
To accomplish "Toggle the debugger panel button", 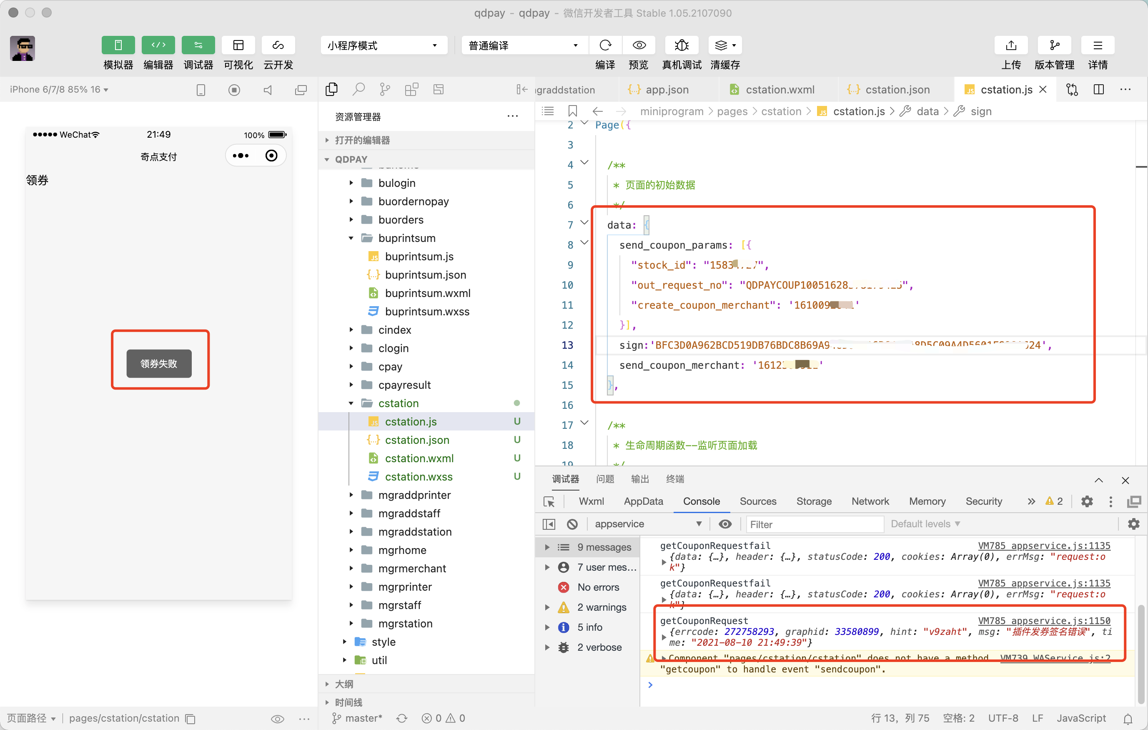I will coord(198,45).
